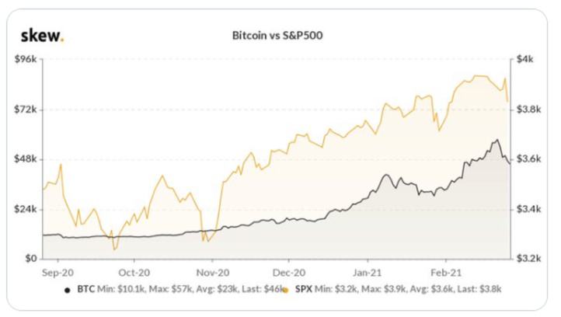Viewport: 561px width, 317px height.
Task: Click the $3.6k right axis label
Action: tap(528, 158)
